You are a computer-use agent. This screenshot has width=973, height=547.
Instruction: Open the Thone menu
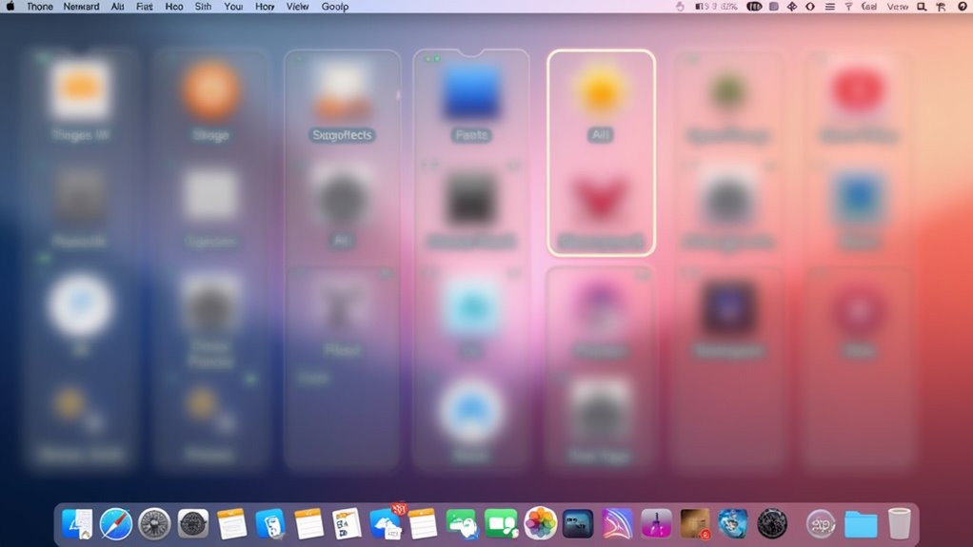(40, 7)
